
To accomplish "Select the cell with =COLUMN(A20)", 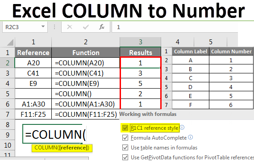I will [x=86, y=63].
